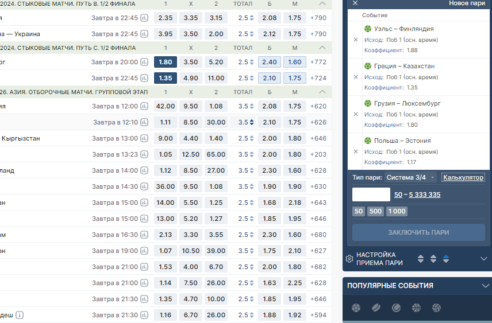Select tennis ball icon in Популярные события

tap(396, 308)
